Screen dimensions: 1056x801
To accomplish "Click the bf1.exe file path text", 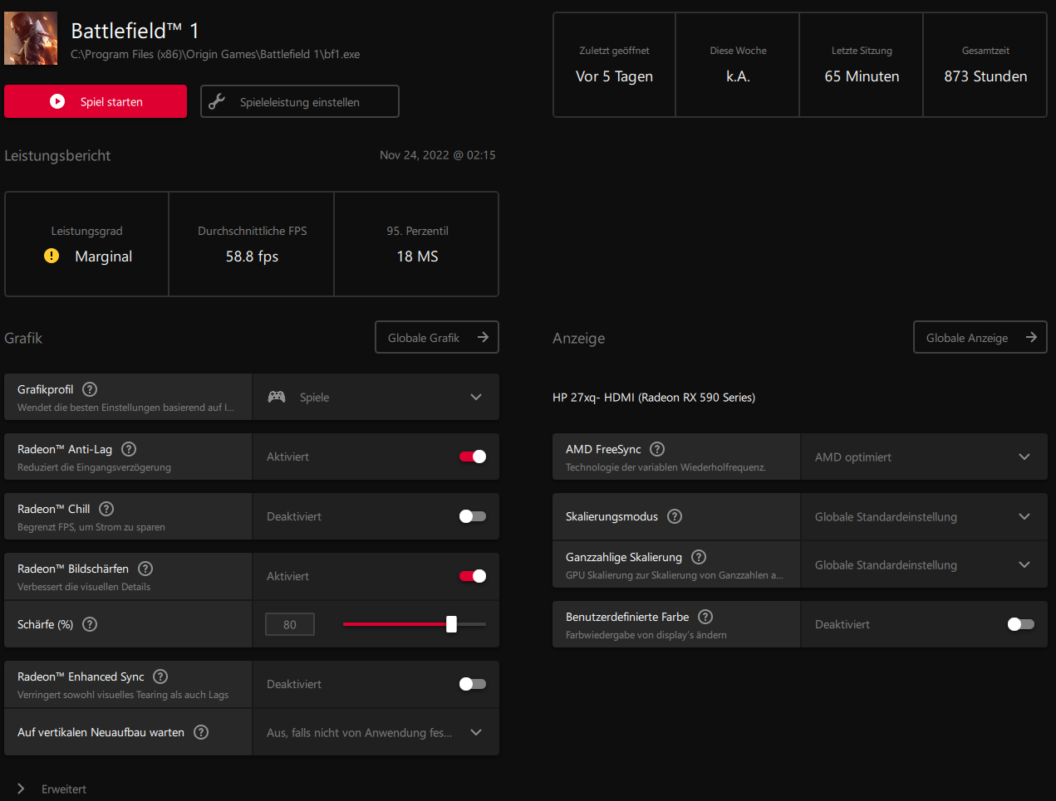I will [x=215, y=54].
